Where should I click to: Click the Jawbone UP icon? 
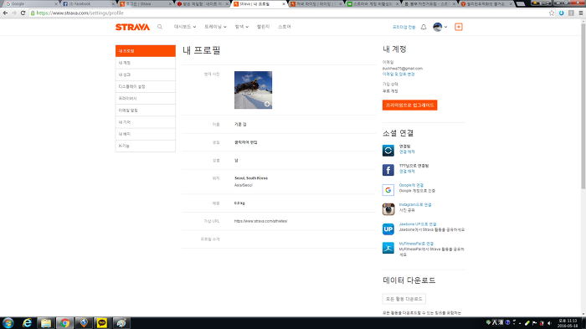click(388, 229)
